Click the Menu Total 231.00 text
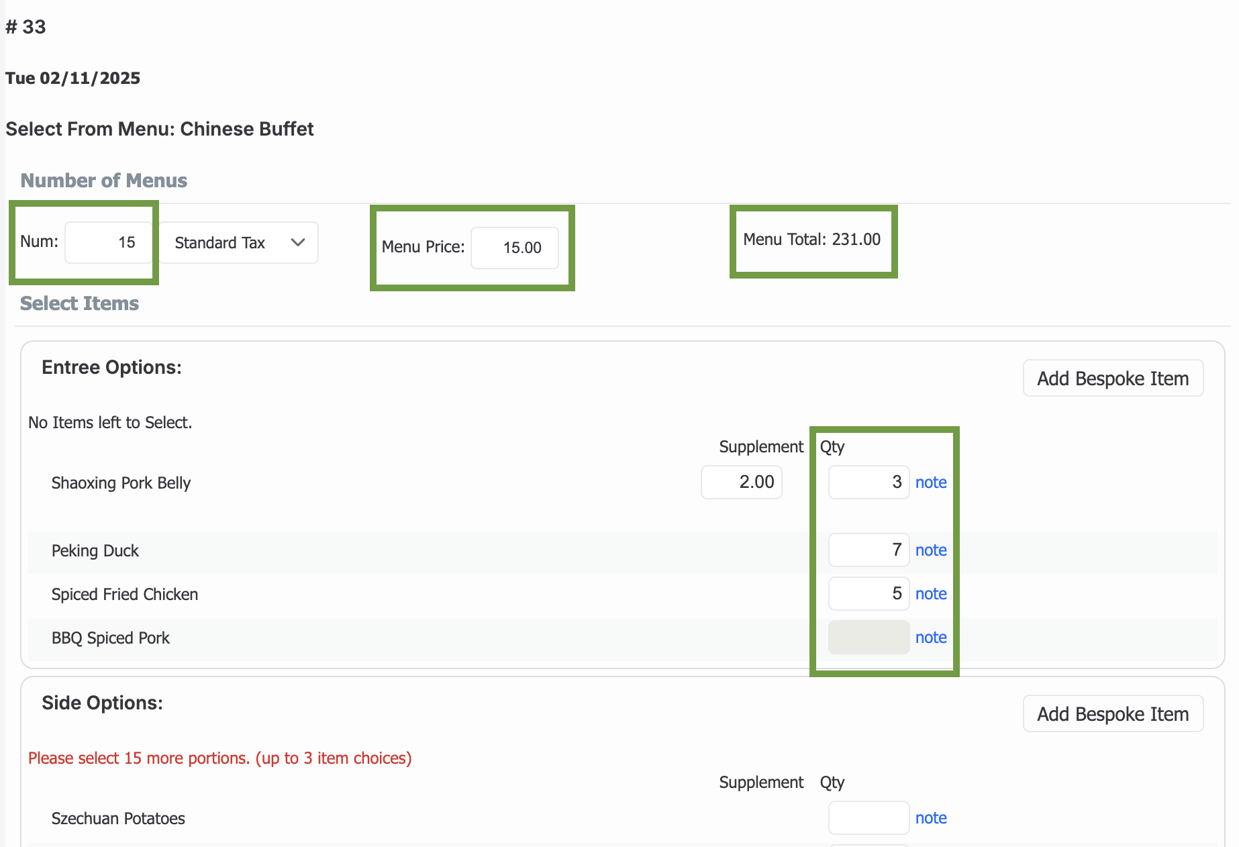Viewport: 1239px width, 847px height. (811, 240)
